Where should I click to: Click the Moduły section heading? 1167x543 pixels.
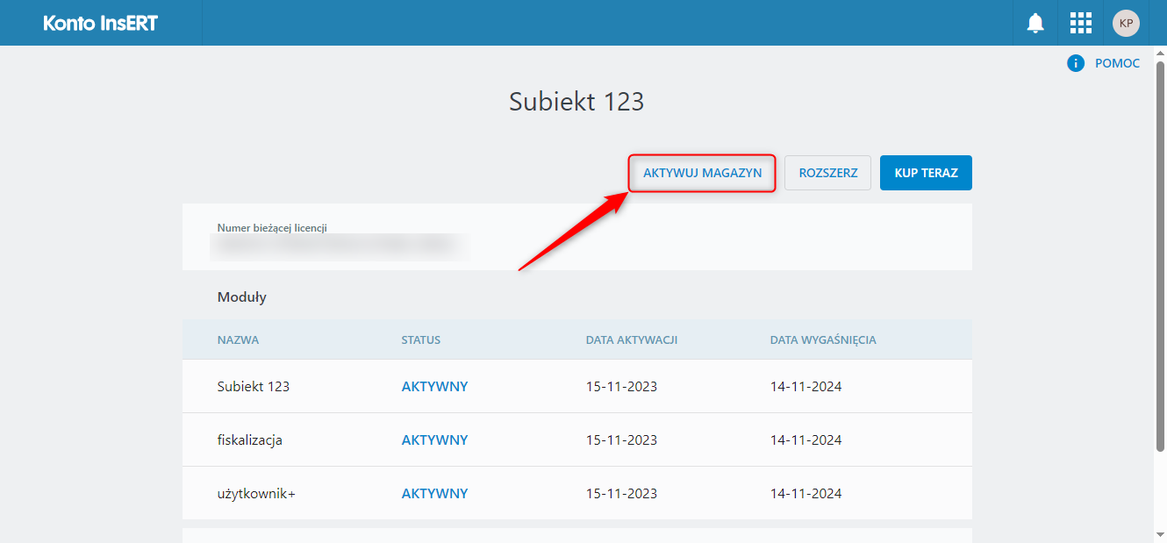click(242, 297)
